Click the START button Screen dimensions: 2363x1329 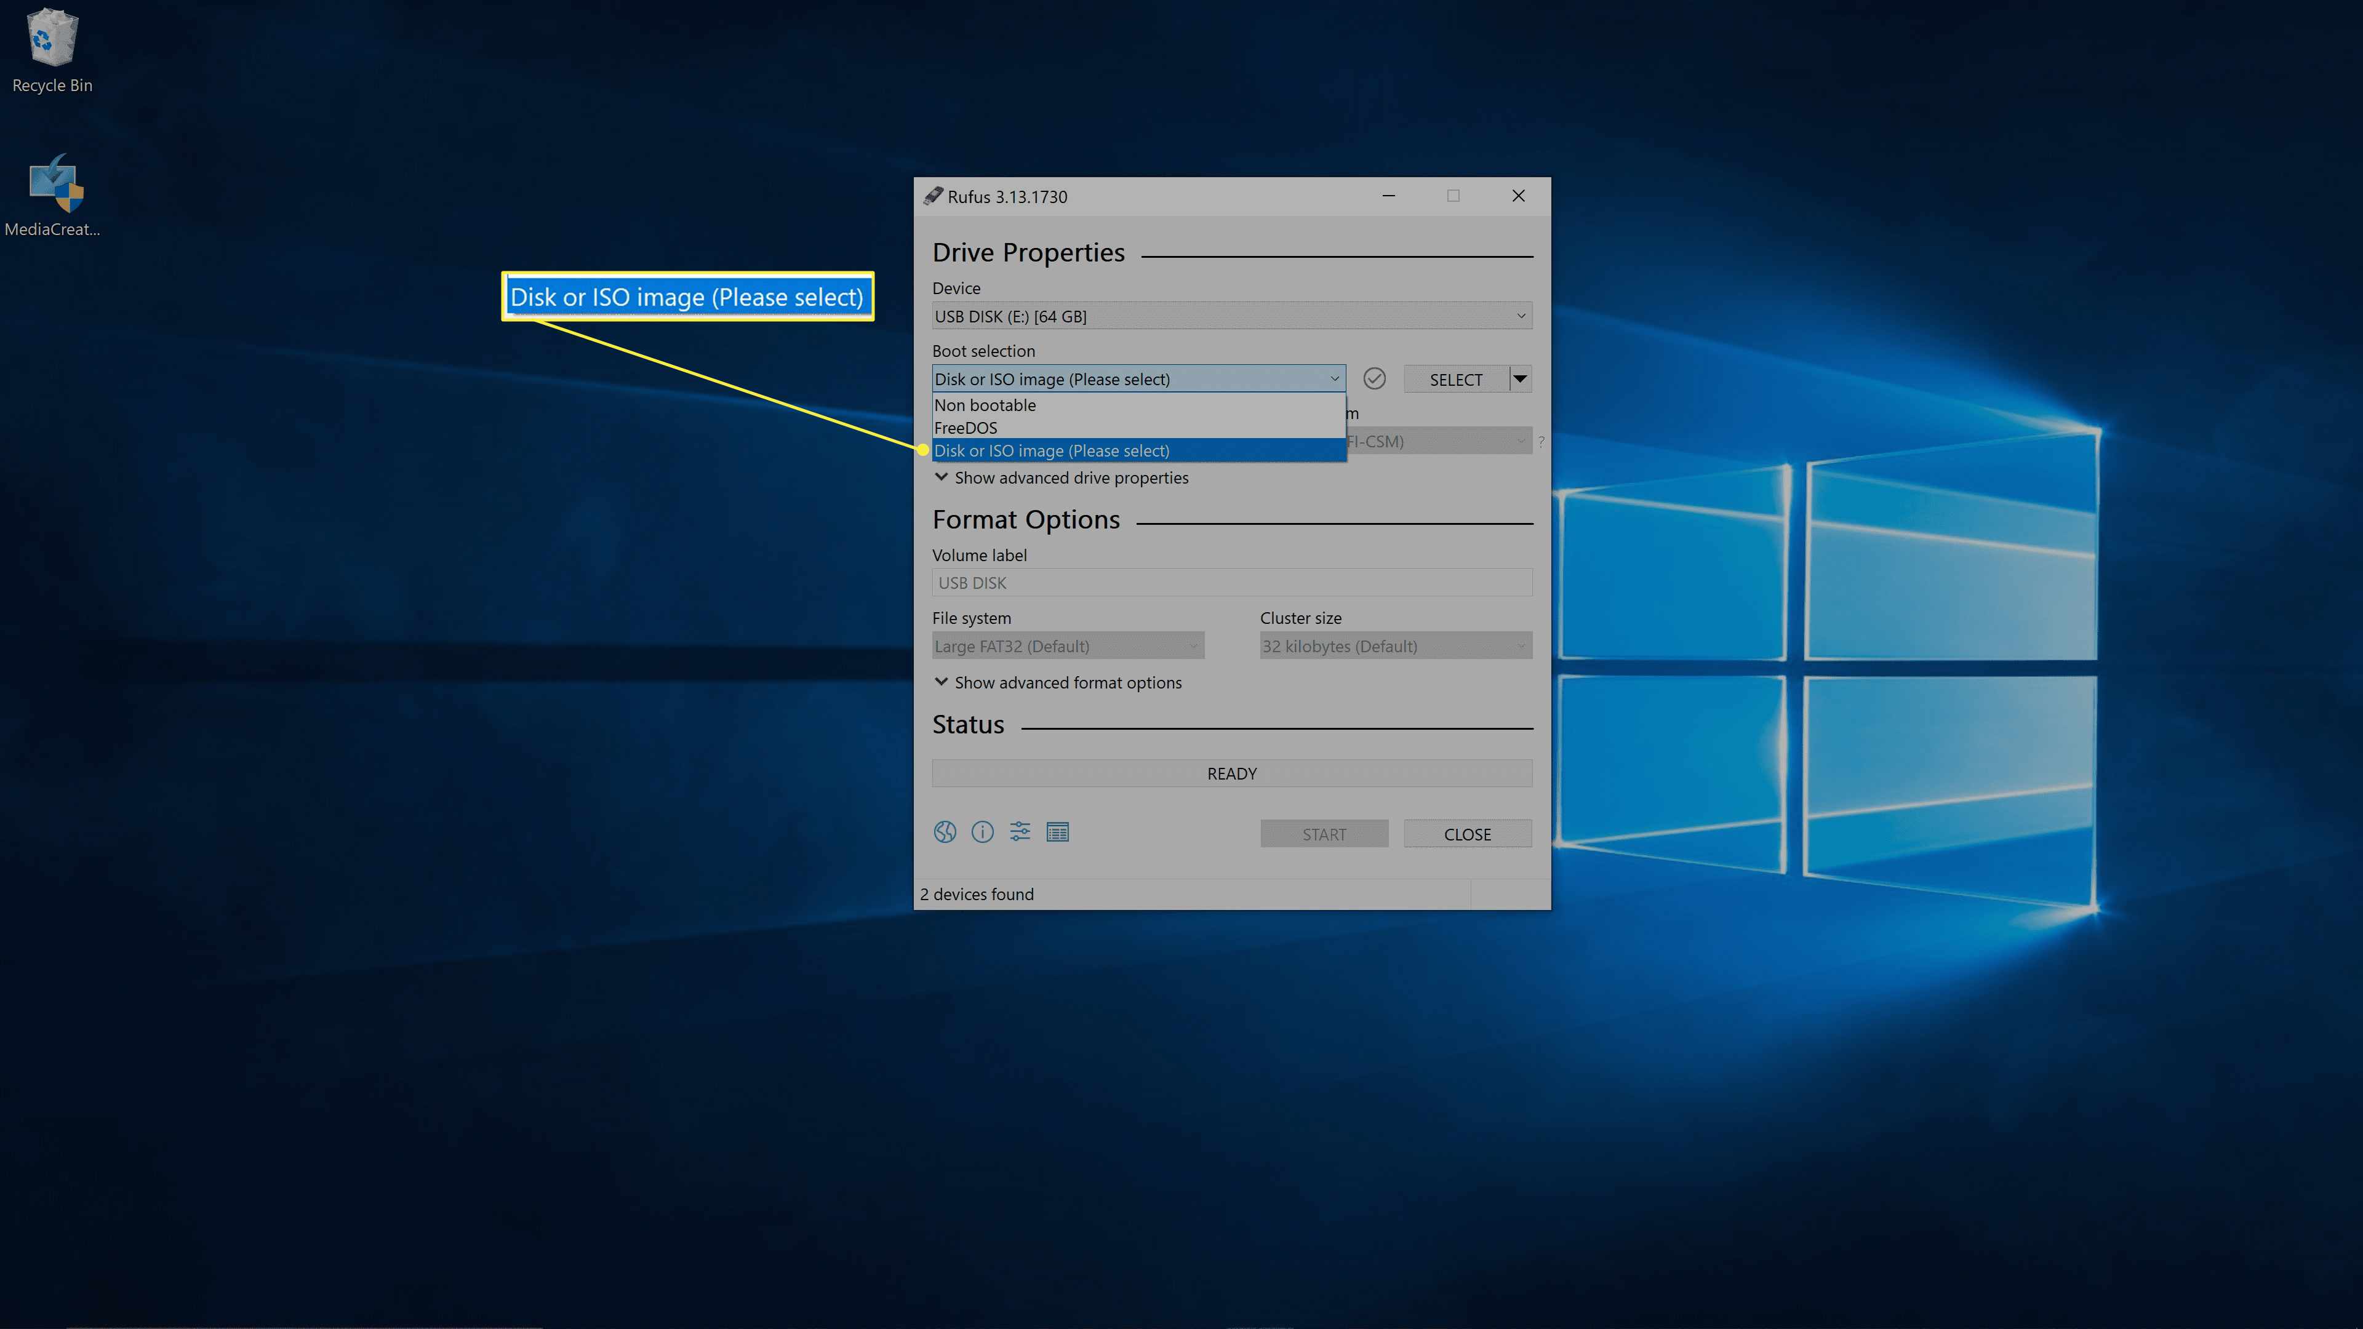click(1324, 834)
